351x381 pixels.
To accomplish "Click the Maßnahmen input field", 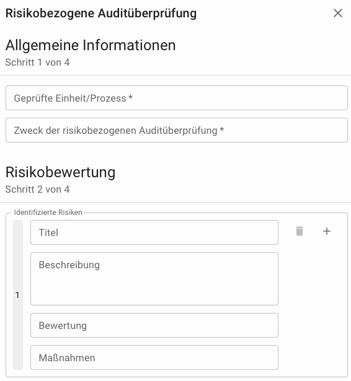I will 154,357.
